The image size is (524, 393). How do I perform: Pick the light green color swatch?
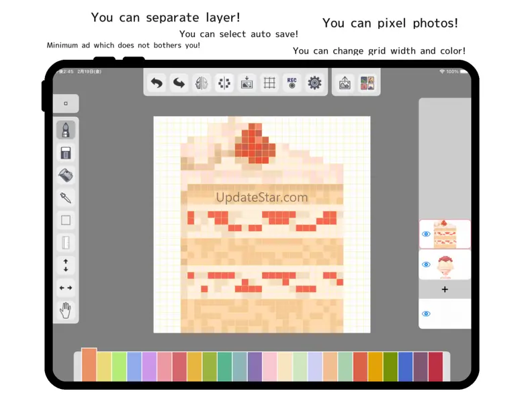point(120,367)
